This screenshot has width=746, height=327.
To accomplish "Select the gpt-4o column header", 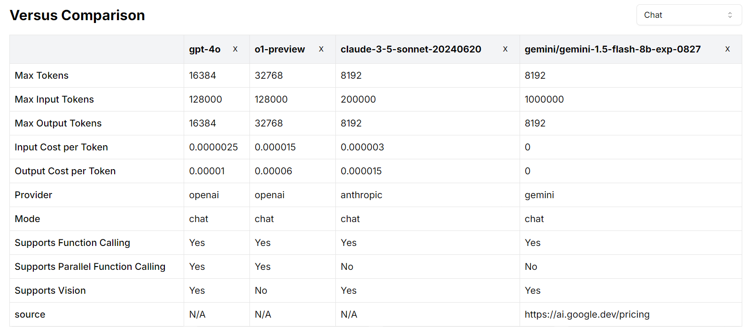I will tap(205, 49).
